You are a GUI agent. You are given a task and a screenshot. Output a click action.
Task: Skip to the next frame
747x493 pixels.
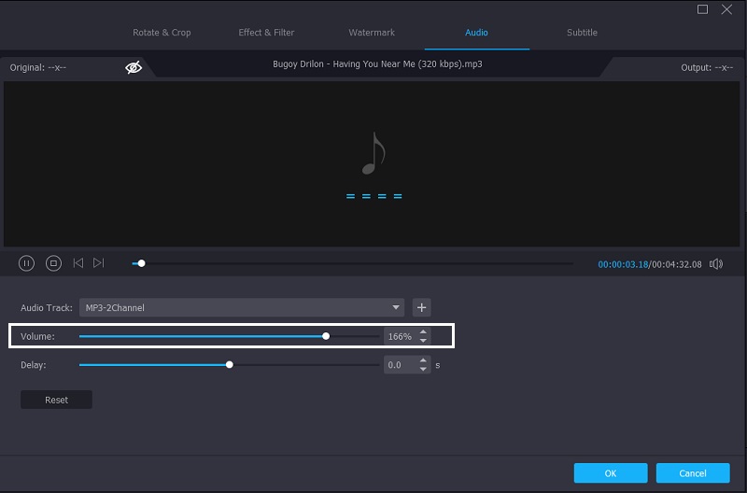pos(99,264)
